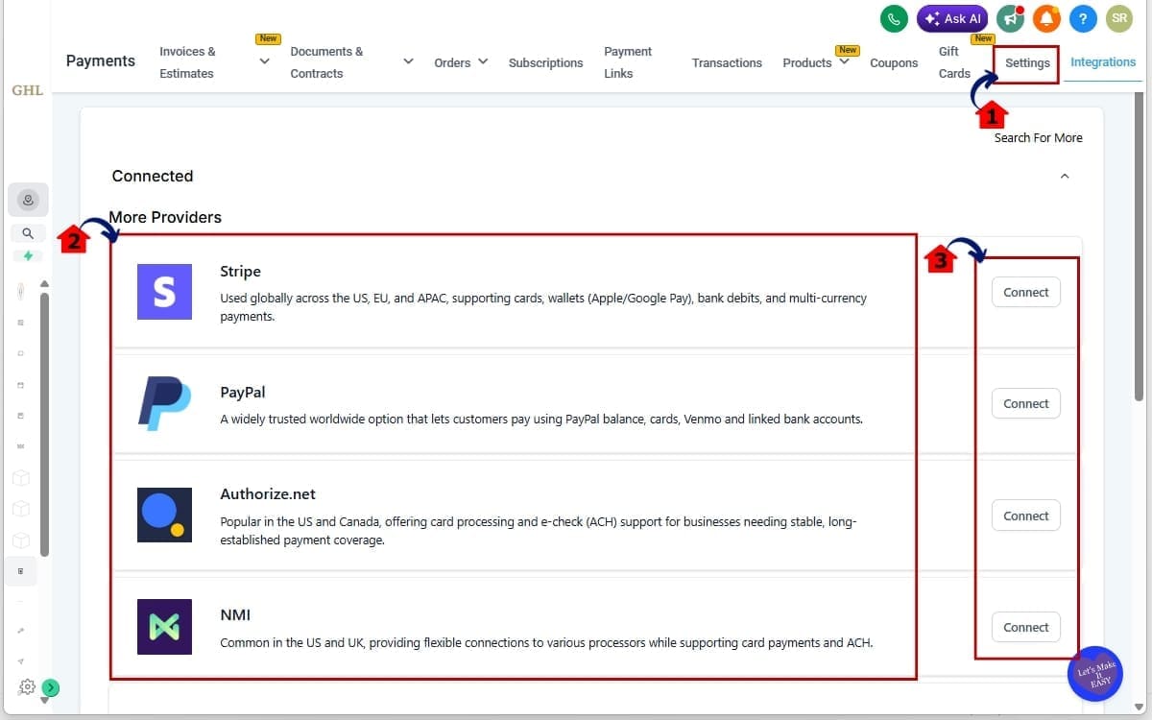Open the account switcher icon in sidebar
Screen dimensions: 1152x720
[x=28, y=200]
